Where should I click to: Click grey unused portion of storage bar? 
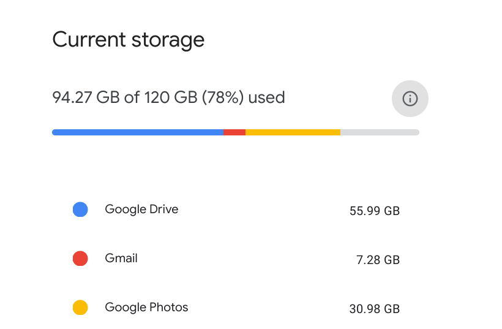[380, 132]
